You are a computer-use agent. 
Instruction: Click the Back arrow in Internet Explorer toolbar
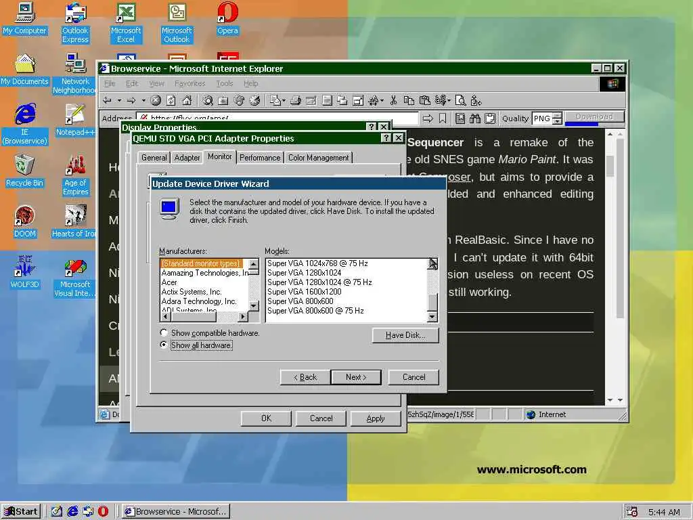pyautogui.click(x=107, y=101)
